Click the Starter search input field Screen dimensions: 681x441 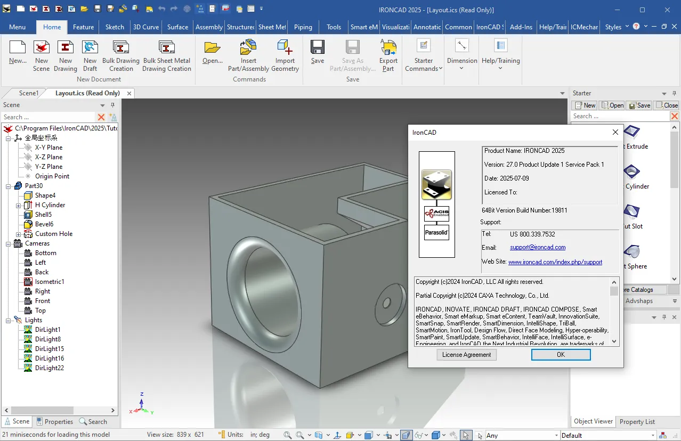[x=620, y=116]
